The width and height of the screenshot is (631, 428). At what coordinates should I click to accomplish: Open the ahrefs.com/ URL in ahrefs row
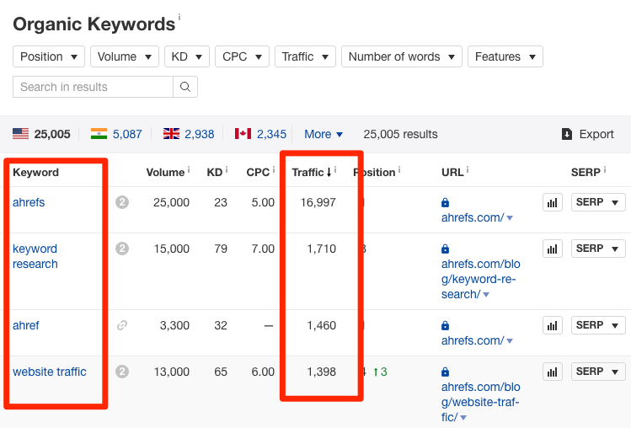[473, 217]
